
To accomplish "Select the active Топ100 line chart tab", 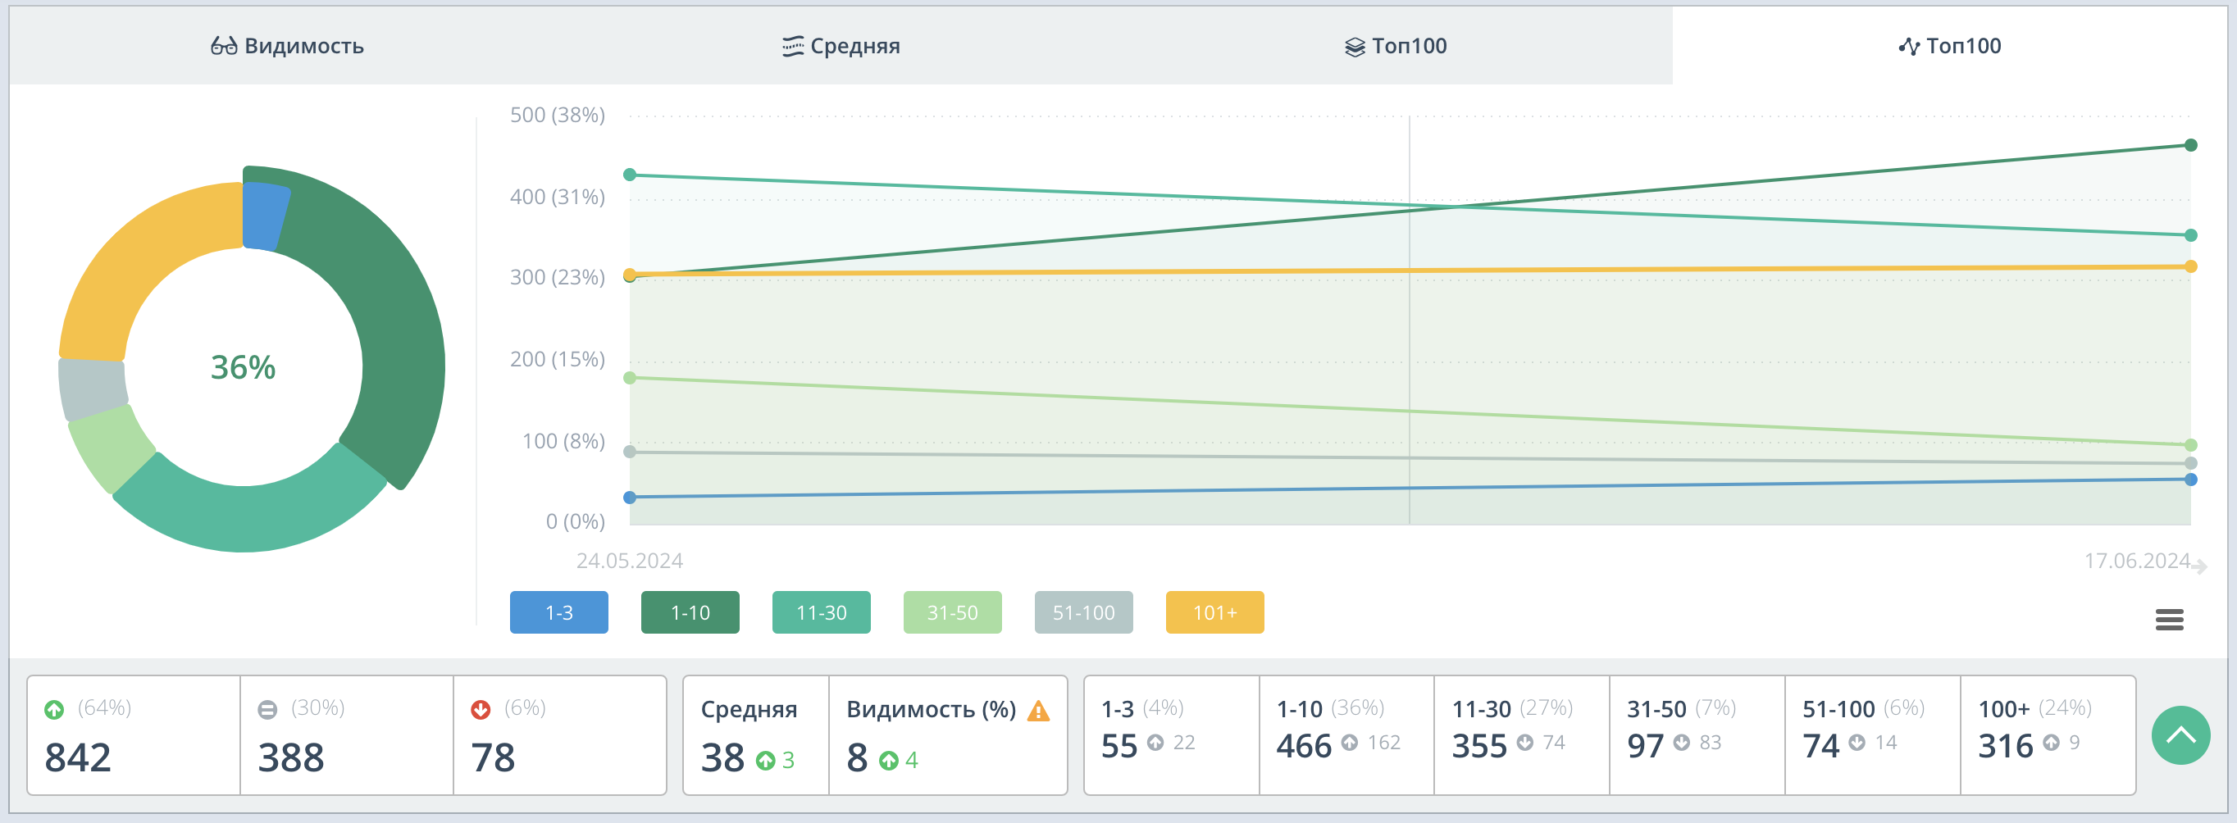I will click(x=1949, y=46).
